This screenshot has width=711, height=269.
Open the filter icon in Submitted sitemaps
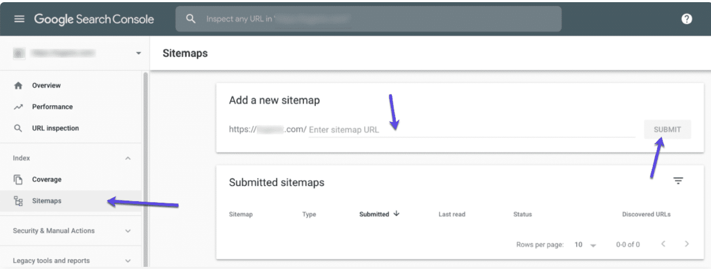click(678, 181)
